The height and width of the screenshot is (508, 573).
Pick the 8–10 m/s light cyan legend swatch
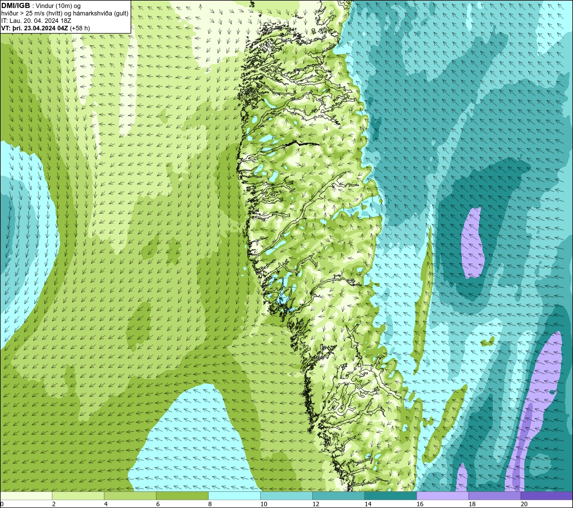pos(234,496)
